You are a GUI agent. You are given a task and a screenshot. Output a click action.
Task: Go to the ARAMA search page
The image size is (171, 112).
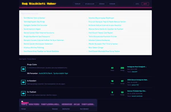coord(102,4)
